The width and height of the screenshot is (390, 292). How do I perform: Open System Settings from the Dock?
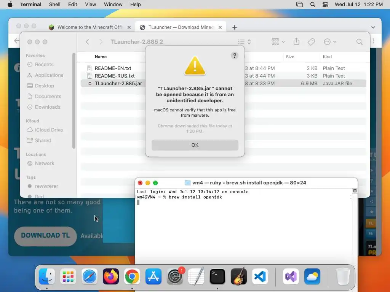click(x=175, y=276)
